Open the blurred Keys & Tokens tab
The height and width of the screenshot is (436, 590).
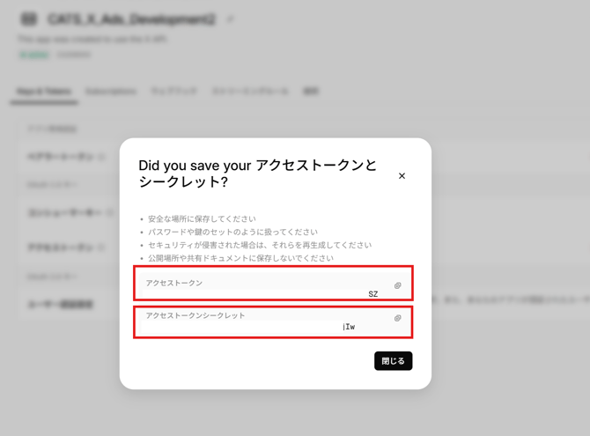44,91
